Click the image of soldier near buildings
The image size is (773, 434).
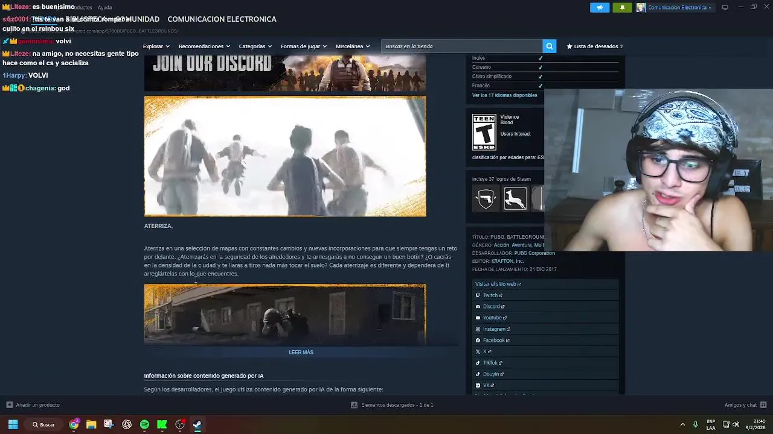click(285, 314)
